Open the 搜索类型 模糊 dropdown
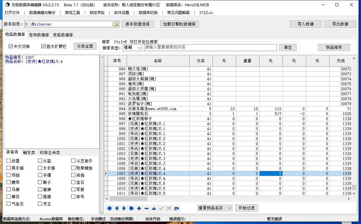361x224 pixels. click(132, 47)
